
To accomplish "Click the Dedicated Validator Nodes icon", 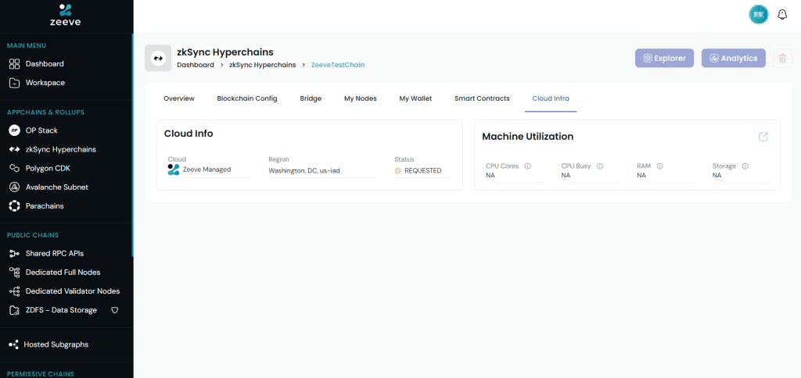I will (14, 291).
